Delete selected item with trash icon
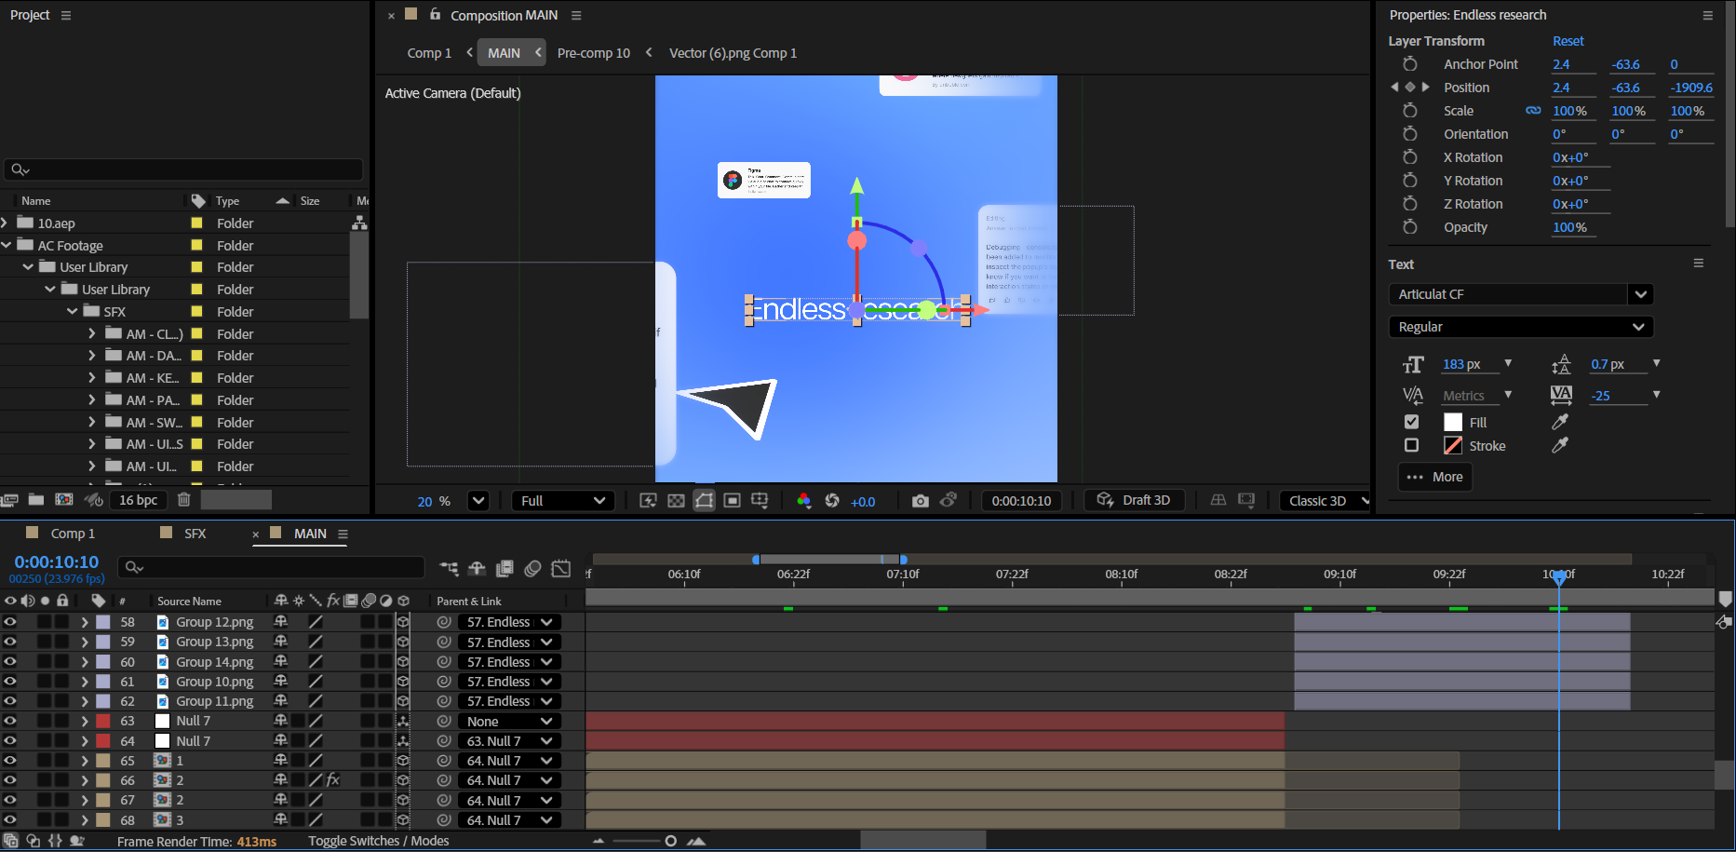The image size is (1736, 852). [x=184, y=500]
